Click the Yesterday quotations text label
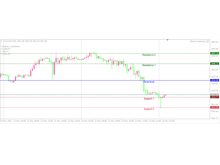The height and width of the screenshot is (165, 220). pos(11,46)
